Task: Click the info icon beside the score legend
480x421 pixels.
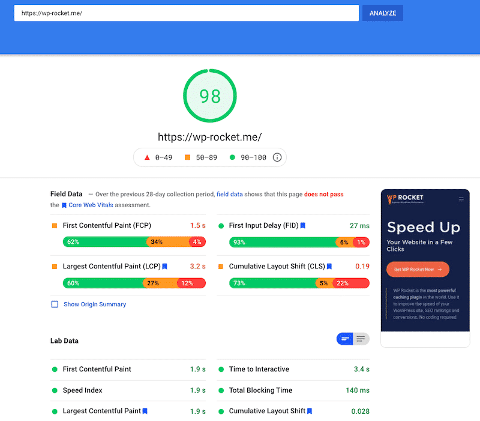Action: coord(277,157)
